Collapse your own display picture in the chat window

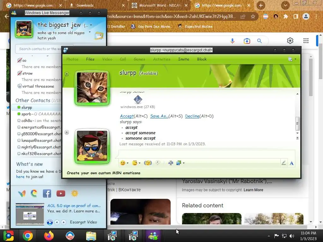pos(67,132)
